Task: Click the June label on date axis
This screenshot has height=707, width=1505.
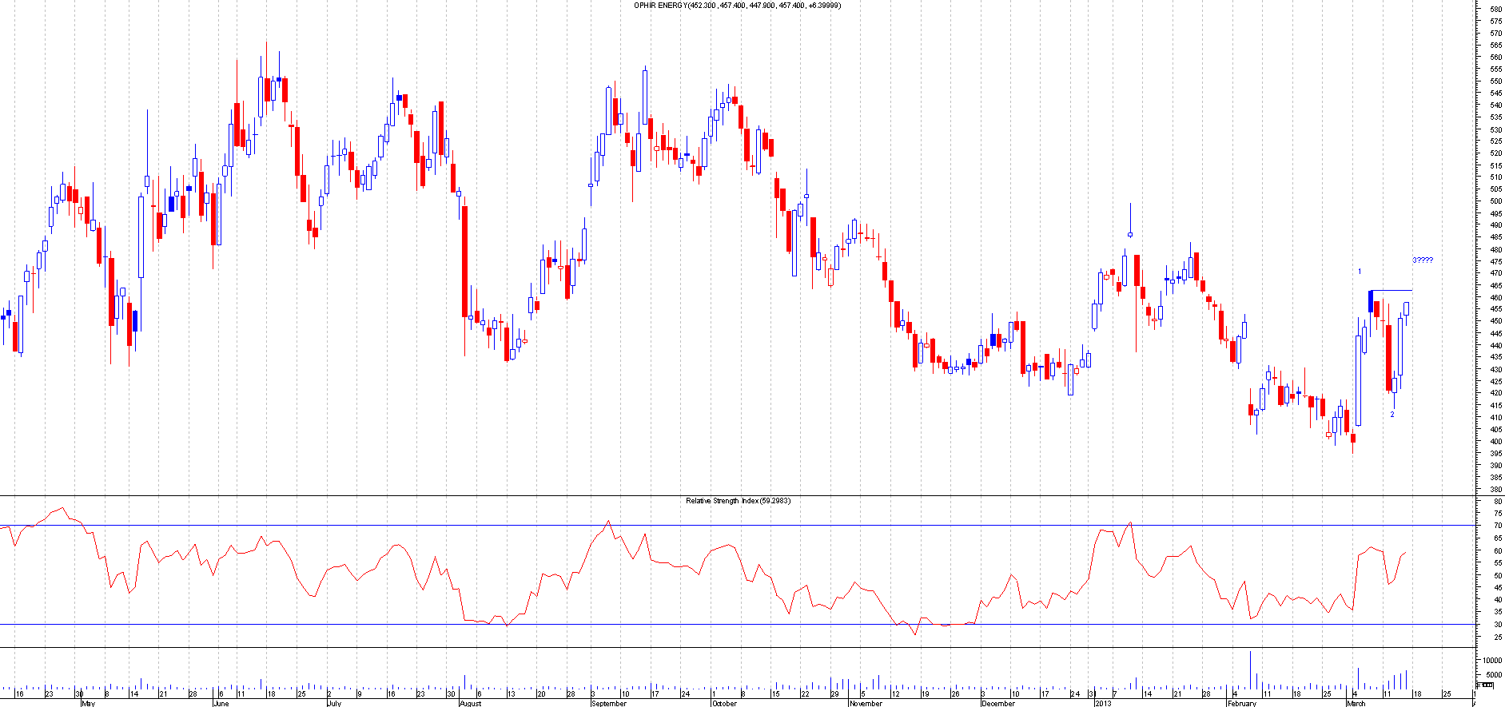Action: coord(221,704)
